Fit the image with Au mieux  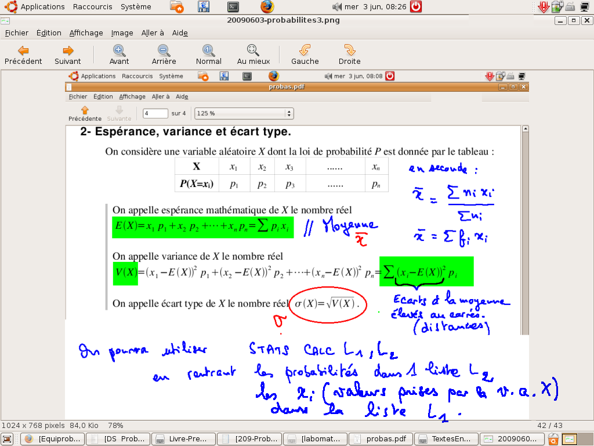(253, 55)
